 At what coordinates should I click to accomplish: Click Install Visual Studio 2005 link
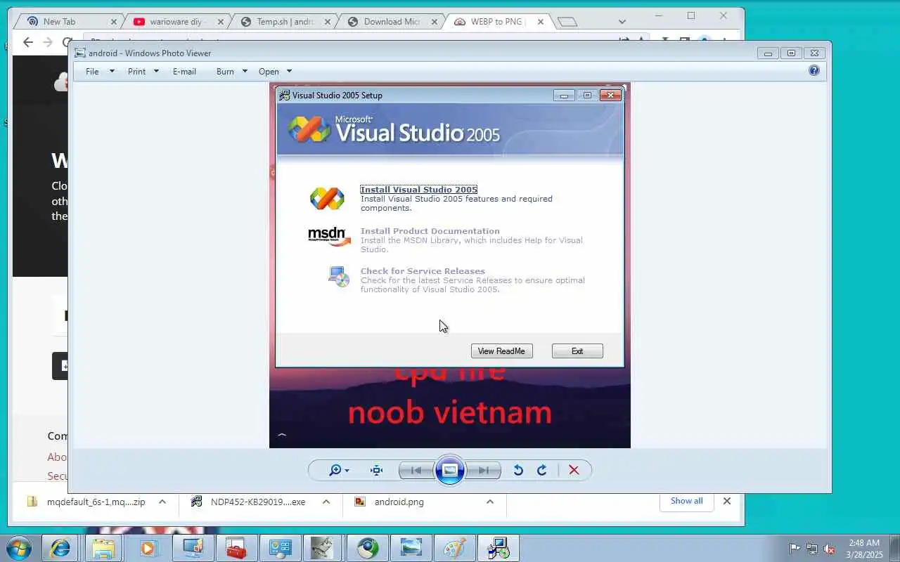pos(419,190)
